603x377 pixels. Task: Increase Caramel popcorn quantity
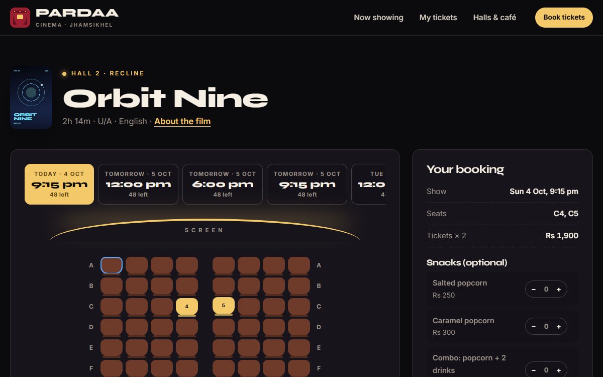(558, 327)
